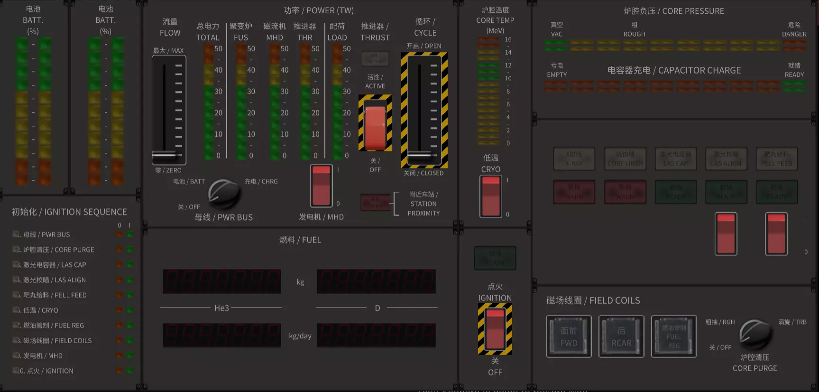Click the READY light under PELL FEED
The image size is (819, 392).
pyautogui.click(x=777, y=192)
